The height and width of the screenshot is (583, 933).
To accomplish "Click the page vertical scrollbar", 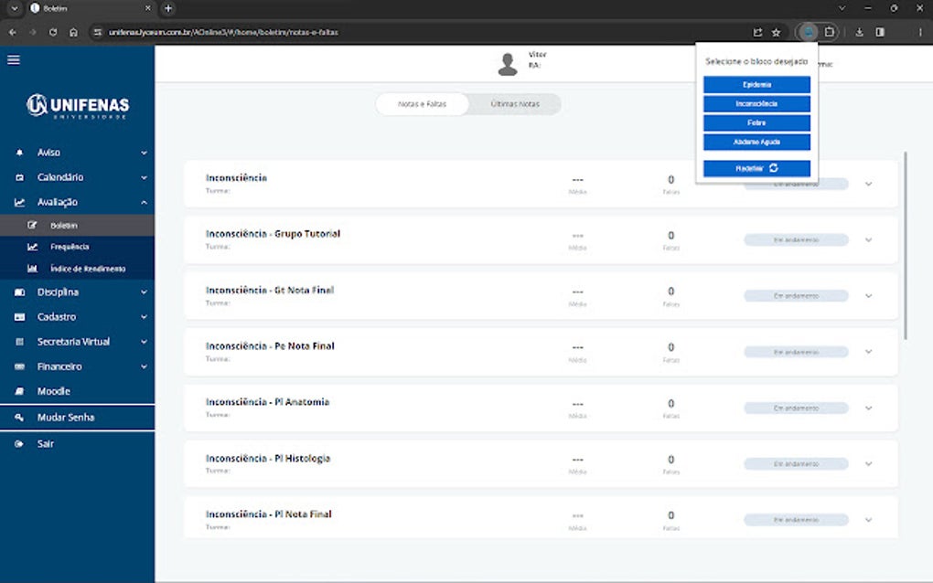I will tap(906, 246).
